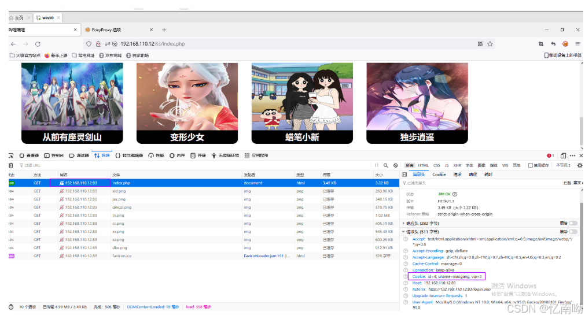This screenshot has width=585, height=319.
Task: Click help icon next to 200 OK
Action: (x=455, y=194)
